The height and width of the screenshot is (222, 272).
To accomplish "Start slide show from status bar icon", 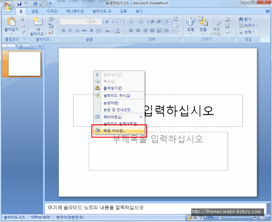I will [x=201, y=217].
